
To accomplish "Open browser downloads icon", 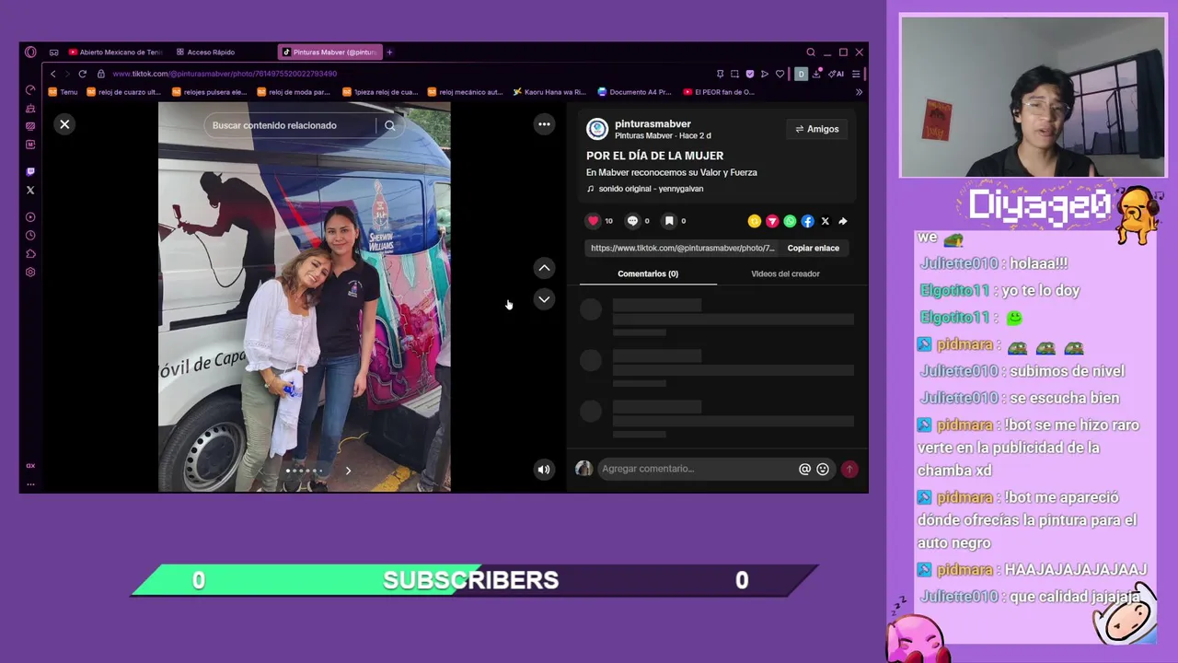I will [816, 74].
